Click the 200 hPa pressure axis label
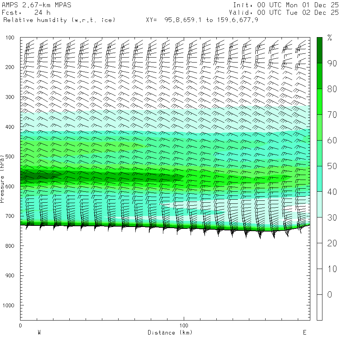The width and height of the screenshot is (341, 341). tap(10, 67)
